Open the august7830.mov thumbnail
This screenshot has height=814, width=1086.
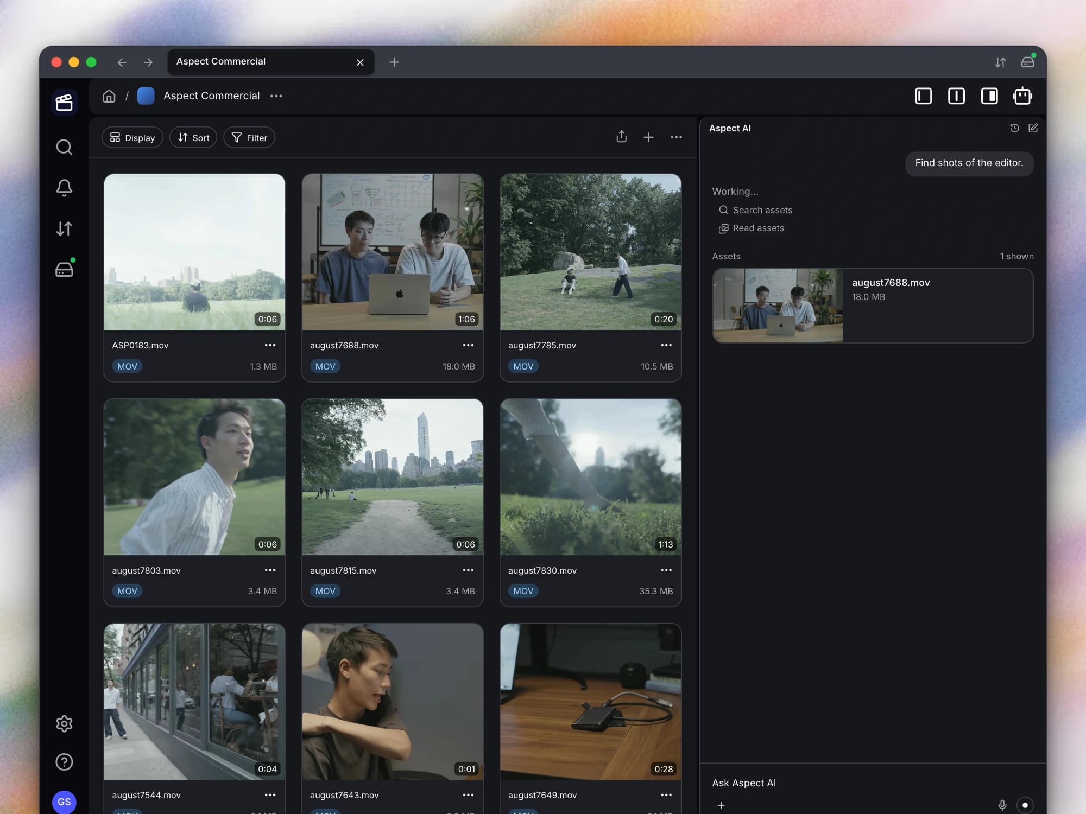click(590, 477)
